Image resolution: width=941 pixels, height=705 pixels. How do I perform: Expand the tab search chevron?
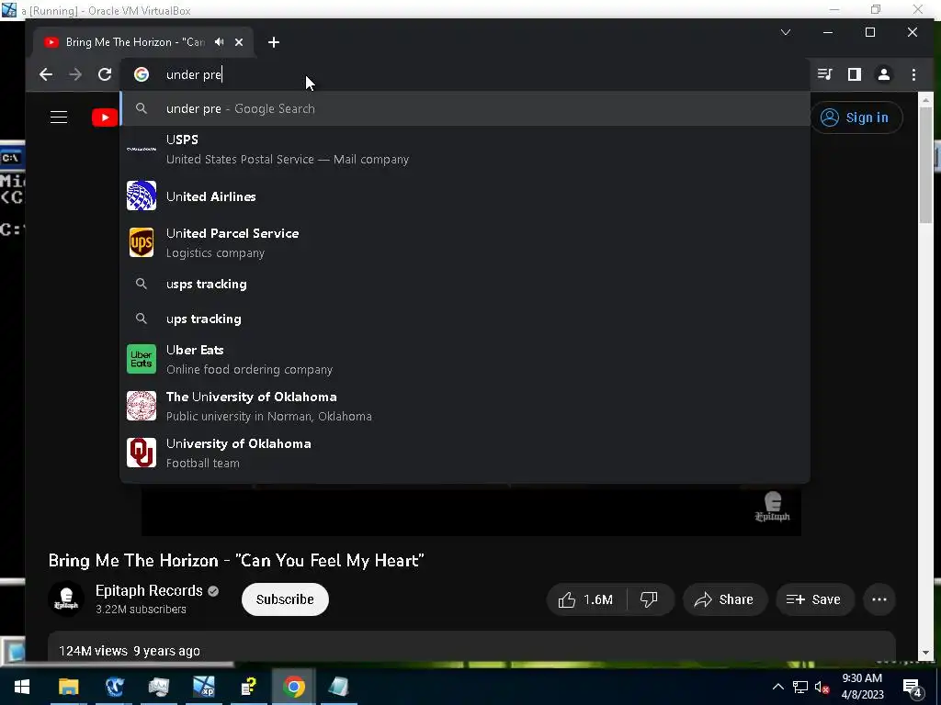(x=786, y=32)
